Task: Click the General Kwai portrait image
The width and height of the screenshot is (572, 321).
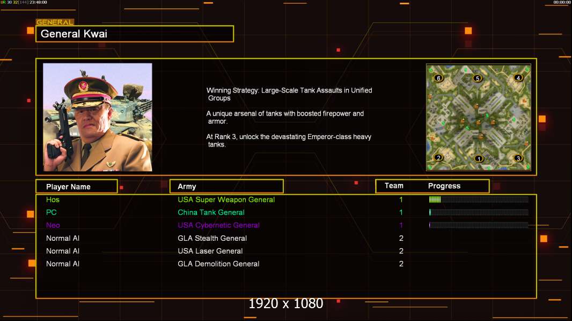Action: 98,117
